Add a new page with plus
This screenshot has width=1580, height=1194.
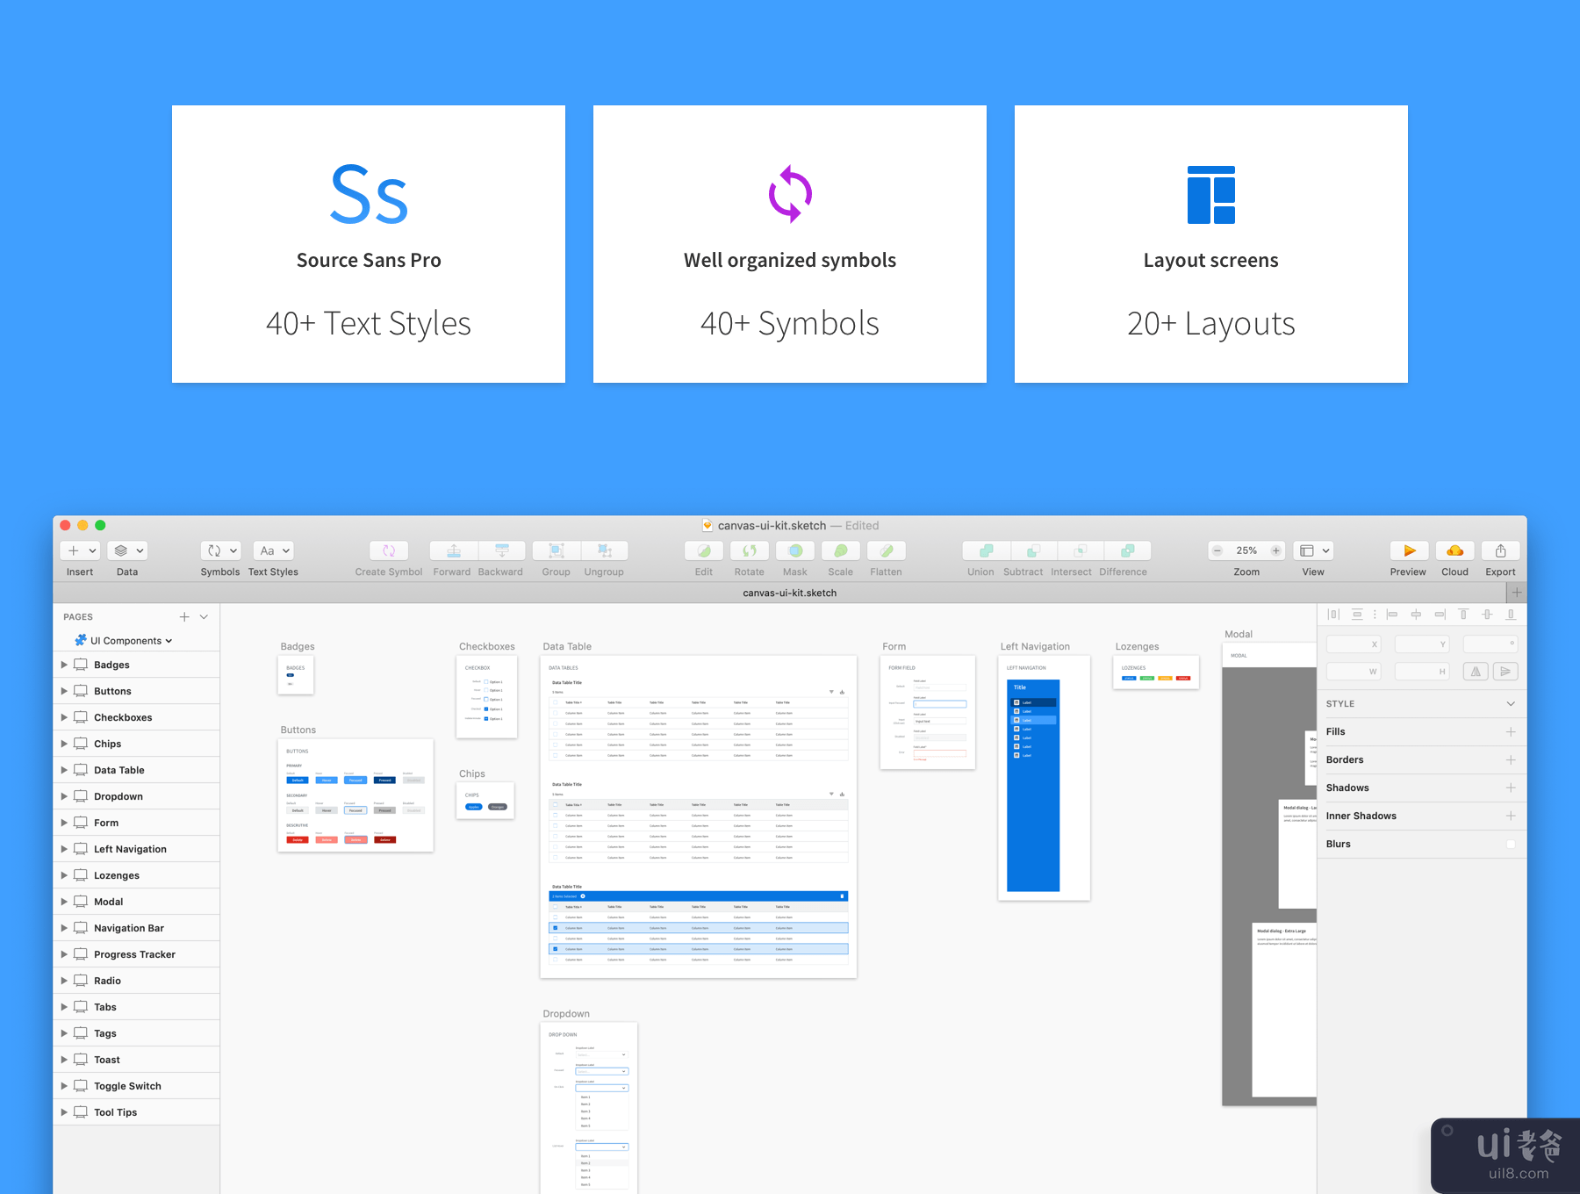184,617
